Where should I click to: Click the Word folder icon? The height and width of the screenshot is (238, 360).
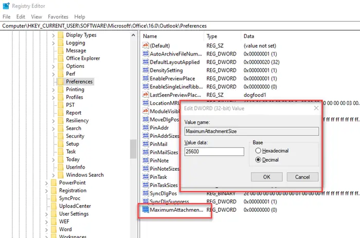(53, 229)
